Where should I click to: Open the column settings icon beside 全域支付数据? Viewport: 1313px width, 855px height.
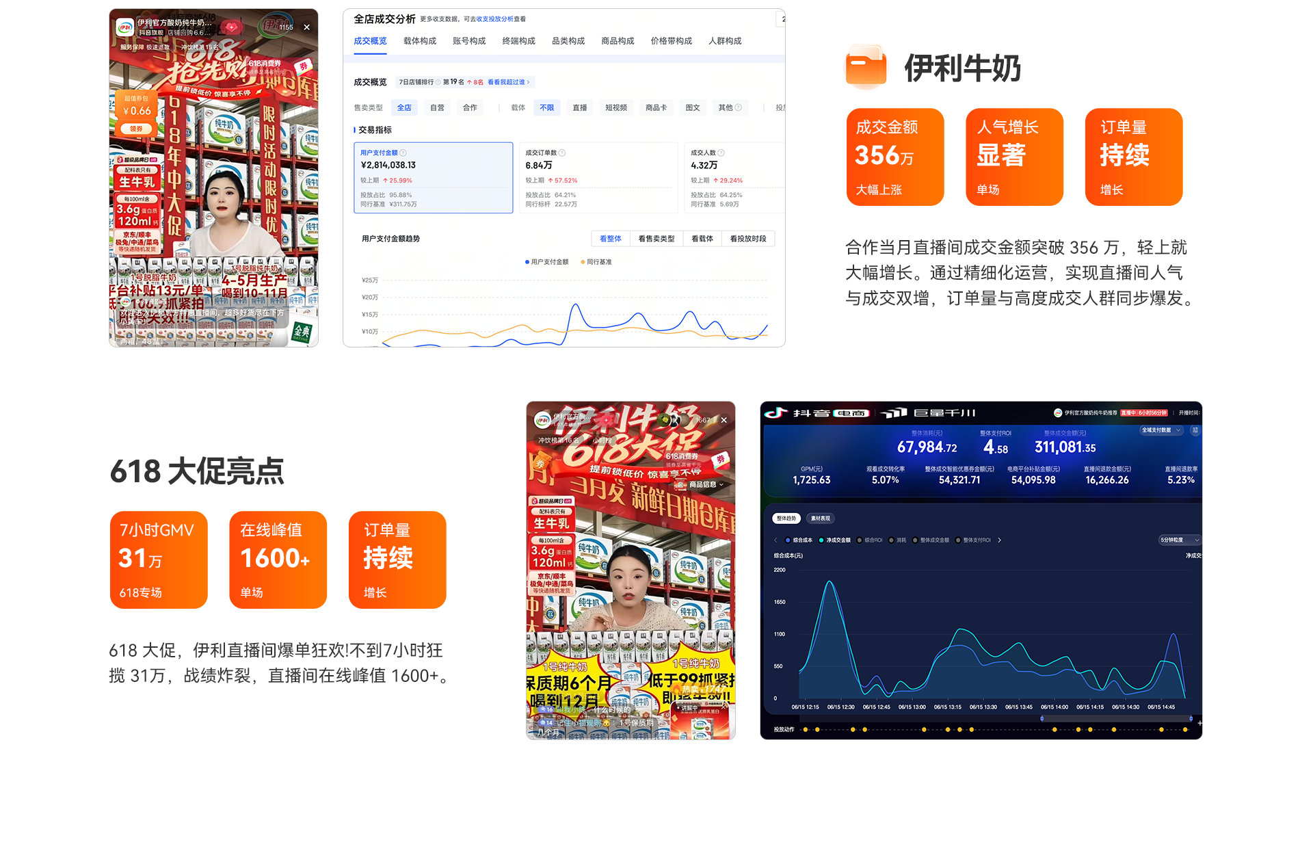tap(1195, 430)
